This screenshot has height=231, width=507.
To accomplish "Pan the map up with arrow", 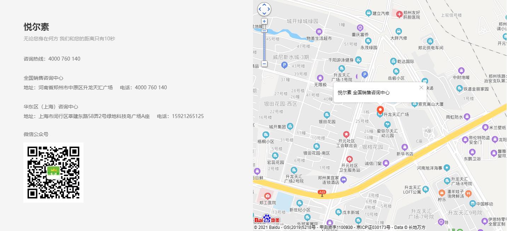I will 264,5.
